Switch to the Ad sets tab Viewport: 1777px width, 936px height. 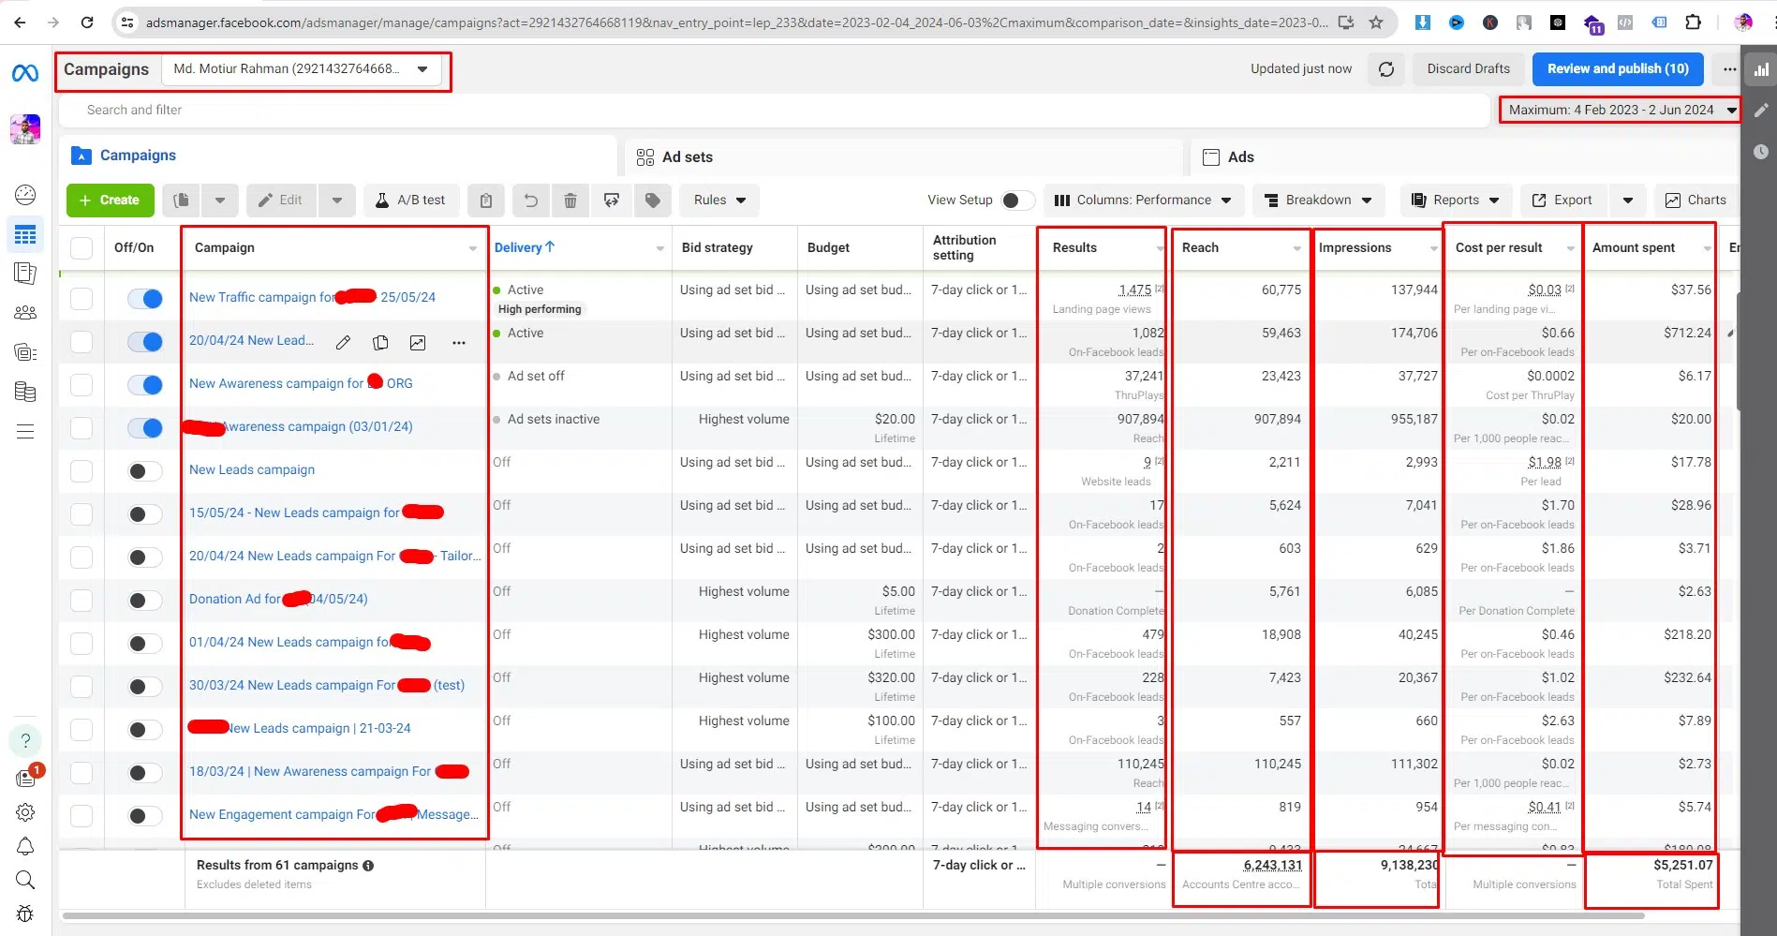click(674, 157)
